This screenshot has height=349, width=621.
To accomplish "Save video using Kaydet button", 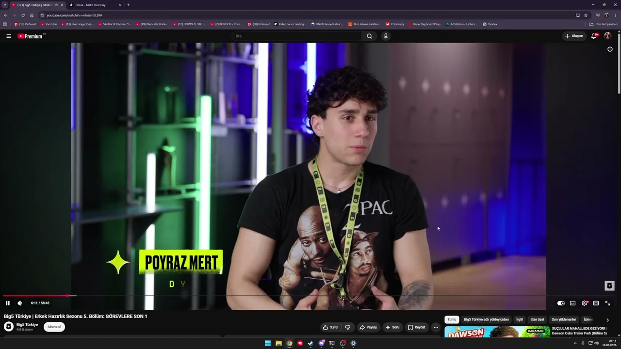I will point(416,327).
